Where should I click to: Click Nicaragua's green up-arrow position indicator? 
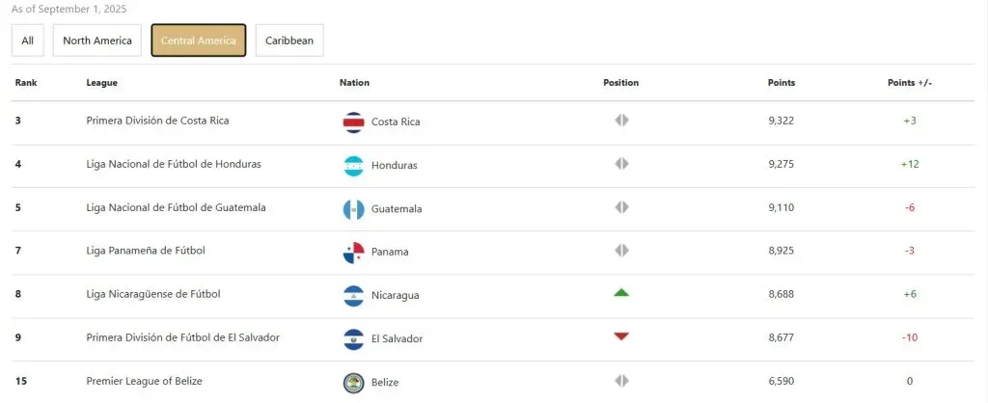pos(621,293)
